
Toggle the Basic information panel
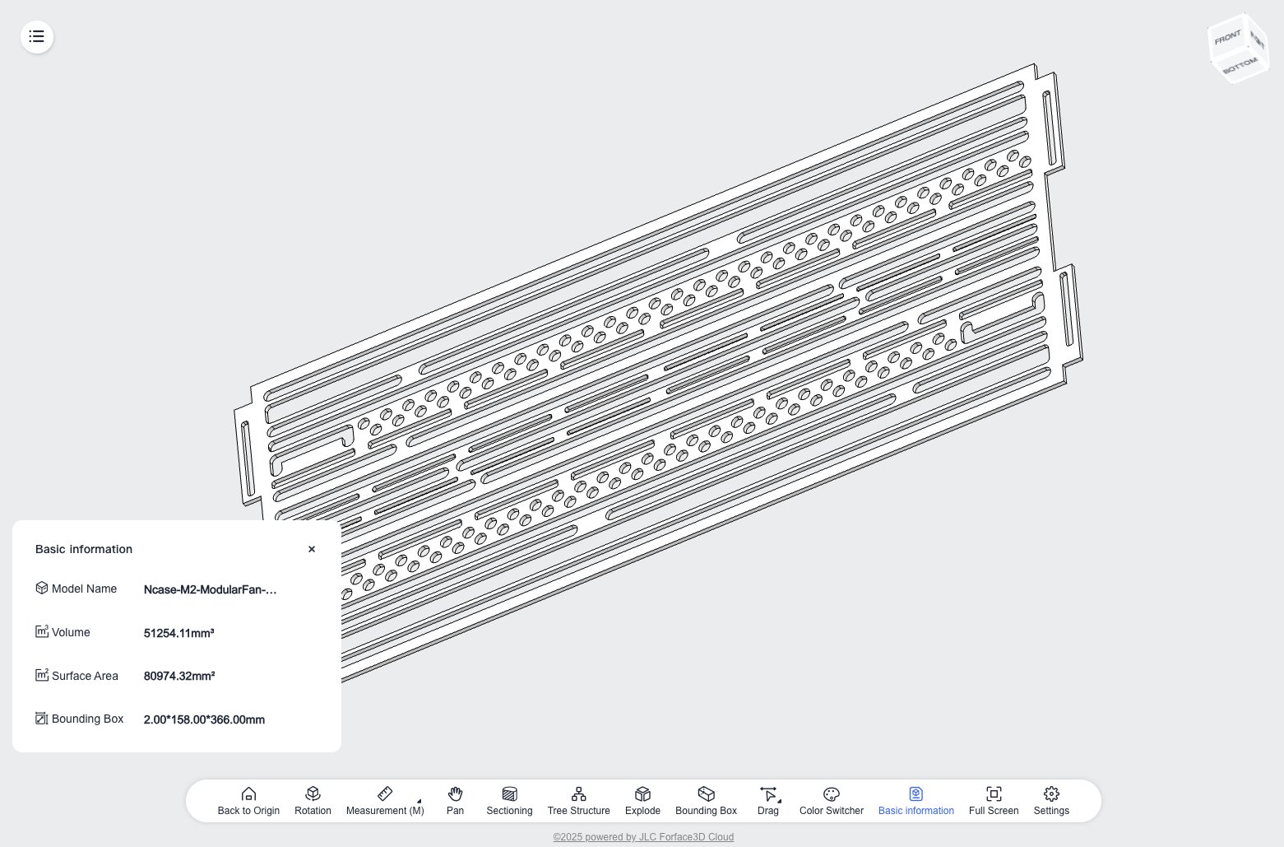(915, 794)
